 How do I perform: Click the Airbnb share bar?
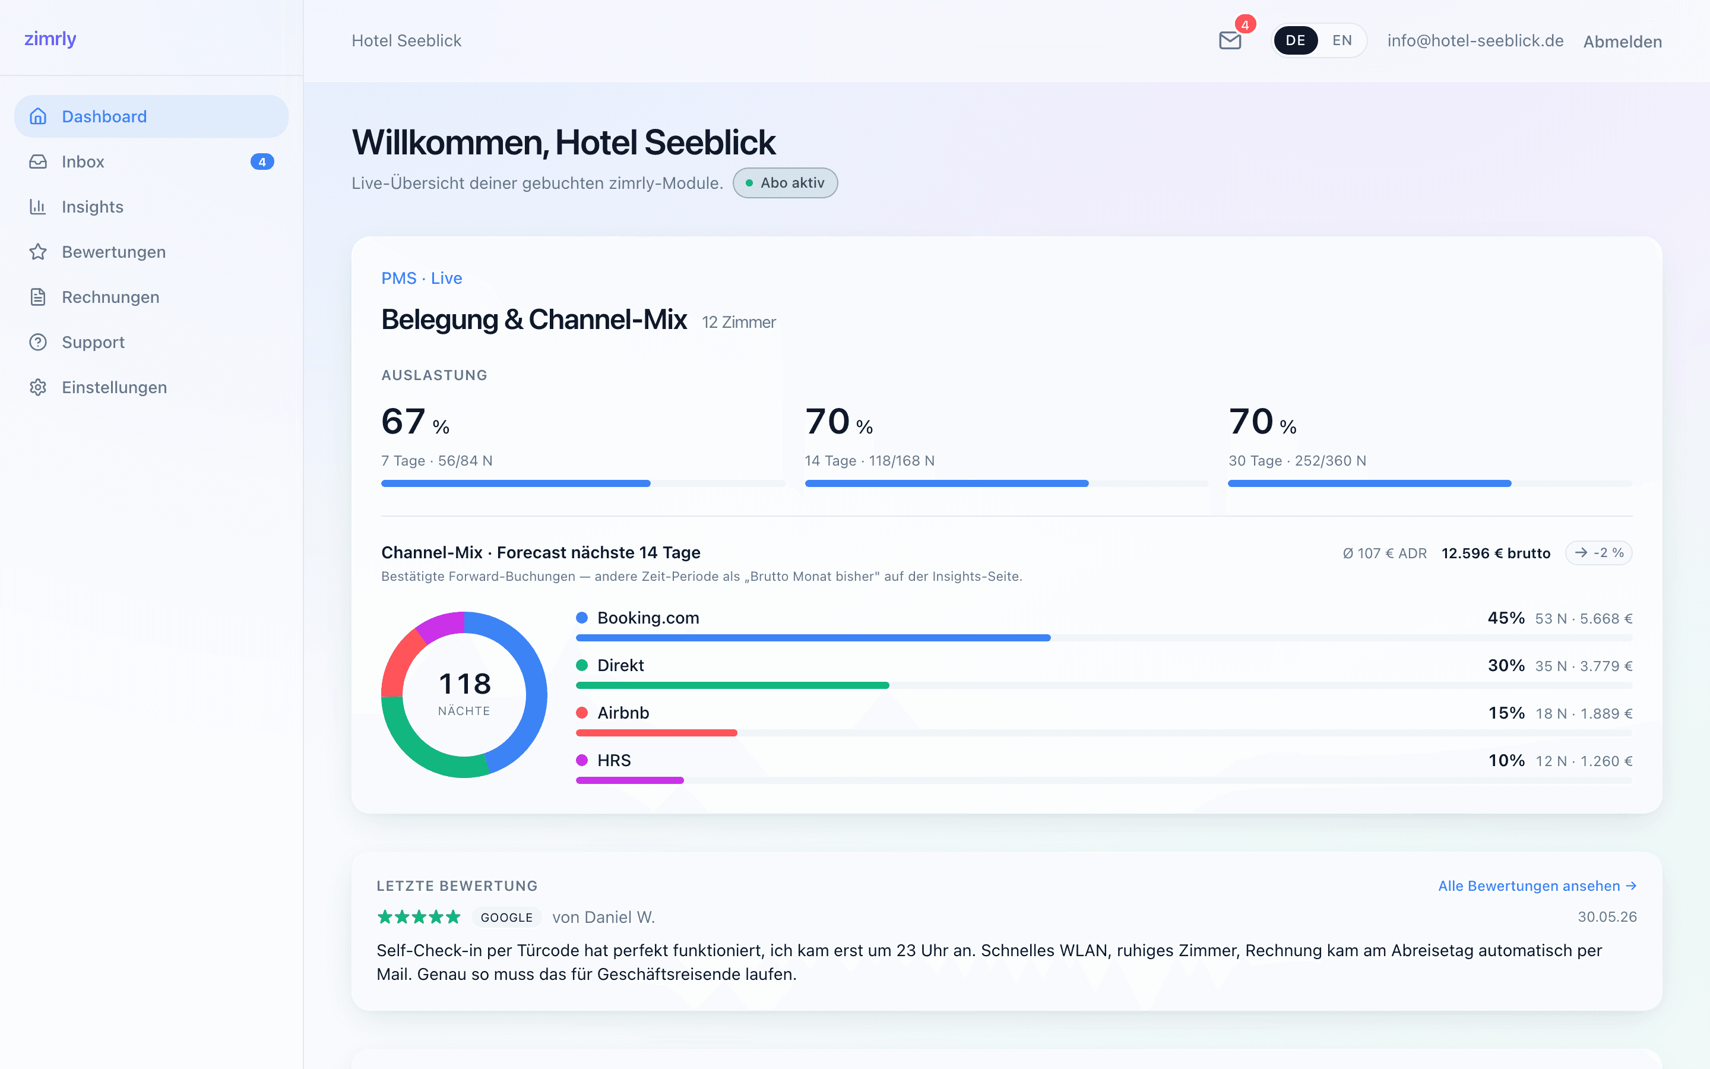click(1104, 732)
